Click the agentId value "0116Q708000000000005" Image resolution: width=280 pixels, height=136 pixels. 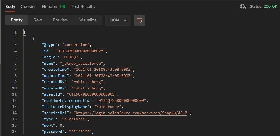(91, 94)
